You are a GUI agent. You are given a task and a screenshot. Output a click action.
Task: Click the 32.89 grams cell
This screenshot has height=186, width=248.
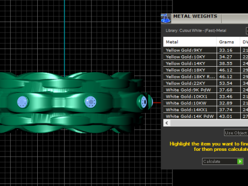(x=228, y=103)
